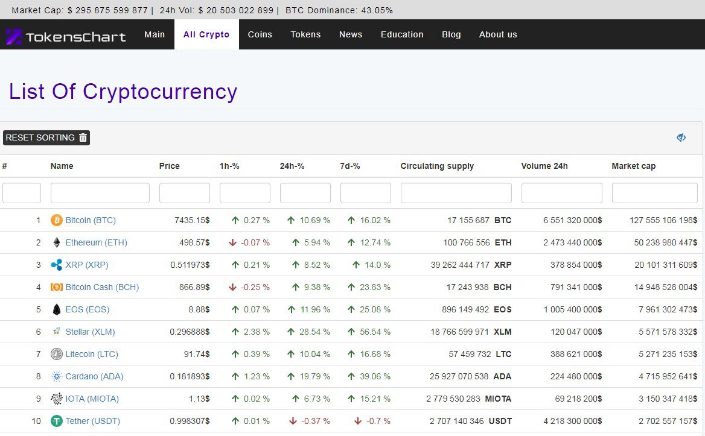Sort by 7d-% column header
The height and width of the screenshot is (436, 705).
coord(350,166)
